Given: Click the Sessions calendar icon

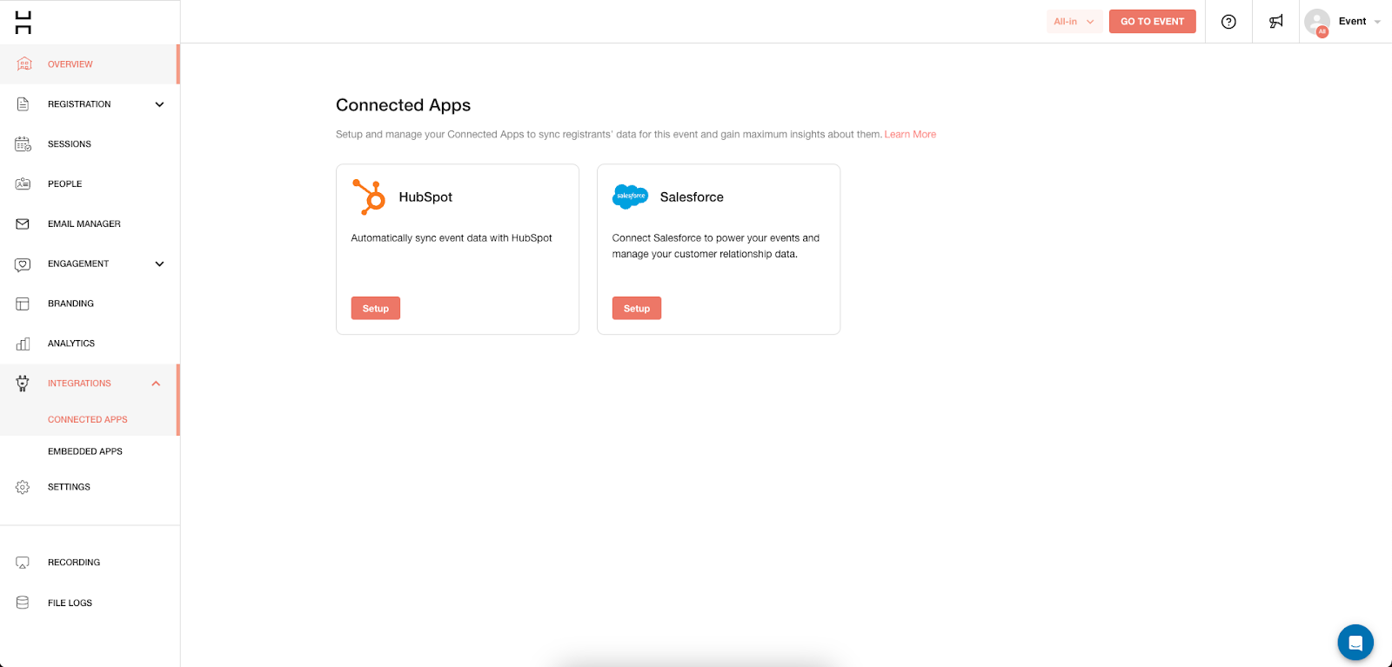Looking at the screenshot, I should pos(23,144).
